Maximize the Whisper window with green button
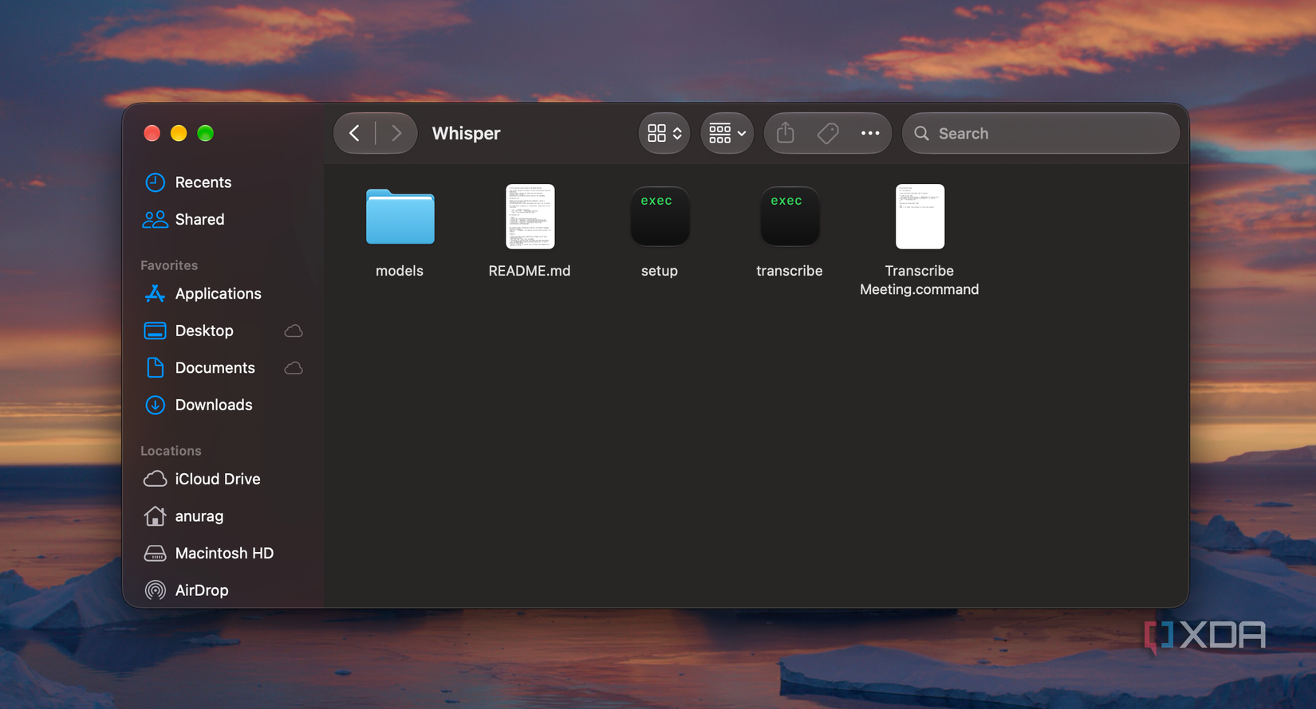This screenshot has height=709, width=1316. click(206, 133)
